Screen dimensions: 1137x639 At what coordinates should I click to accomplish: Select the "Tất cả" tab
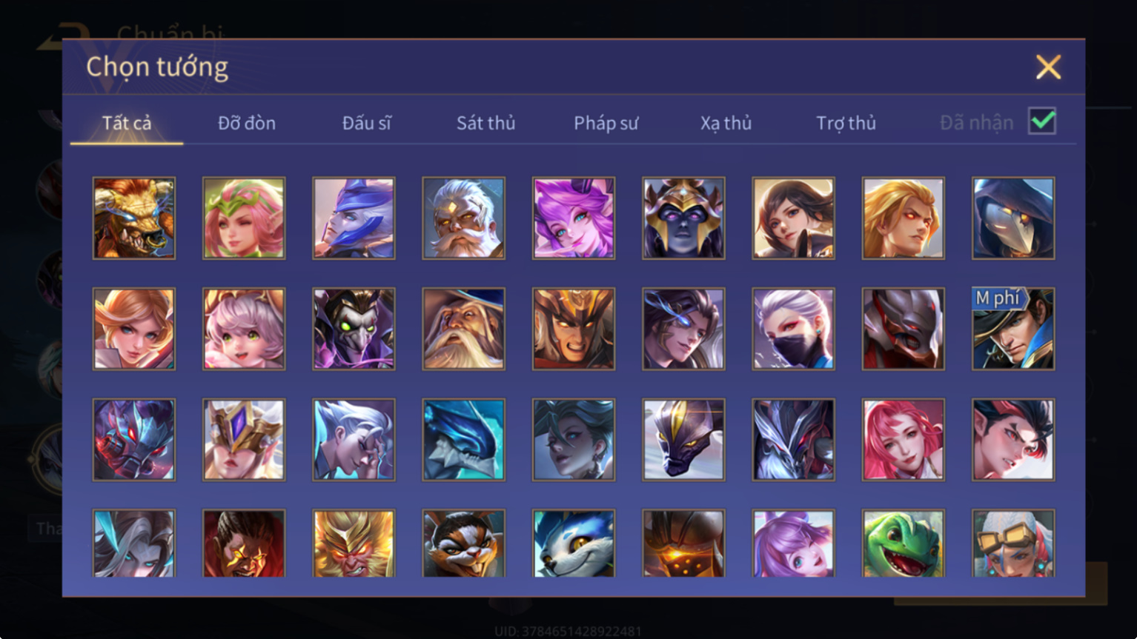pos(127,123)
